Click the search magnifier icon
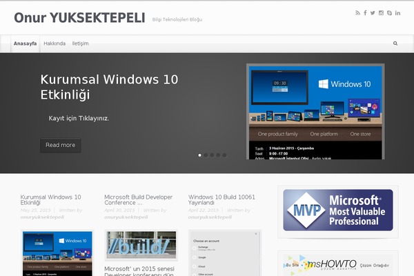This screenshot has width=414, height=276. 395,43
